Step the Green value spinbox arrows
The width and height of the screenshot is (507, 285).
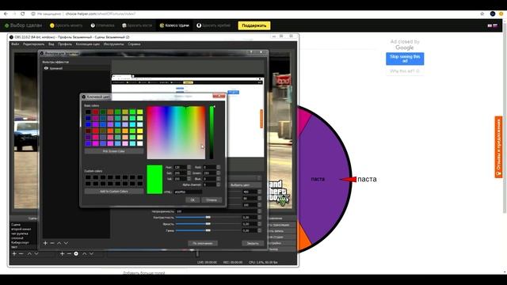[219, 173]
